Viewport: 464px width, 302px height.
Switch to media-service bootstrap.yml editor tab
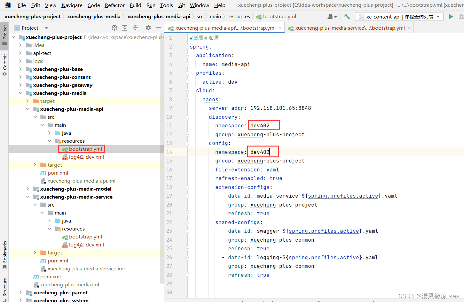point(350,28)
